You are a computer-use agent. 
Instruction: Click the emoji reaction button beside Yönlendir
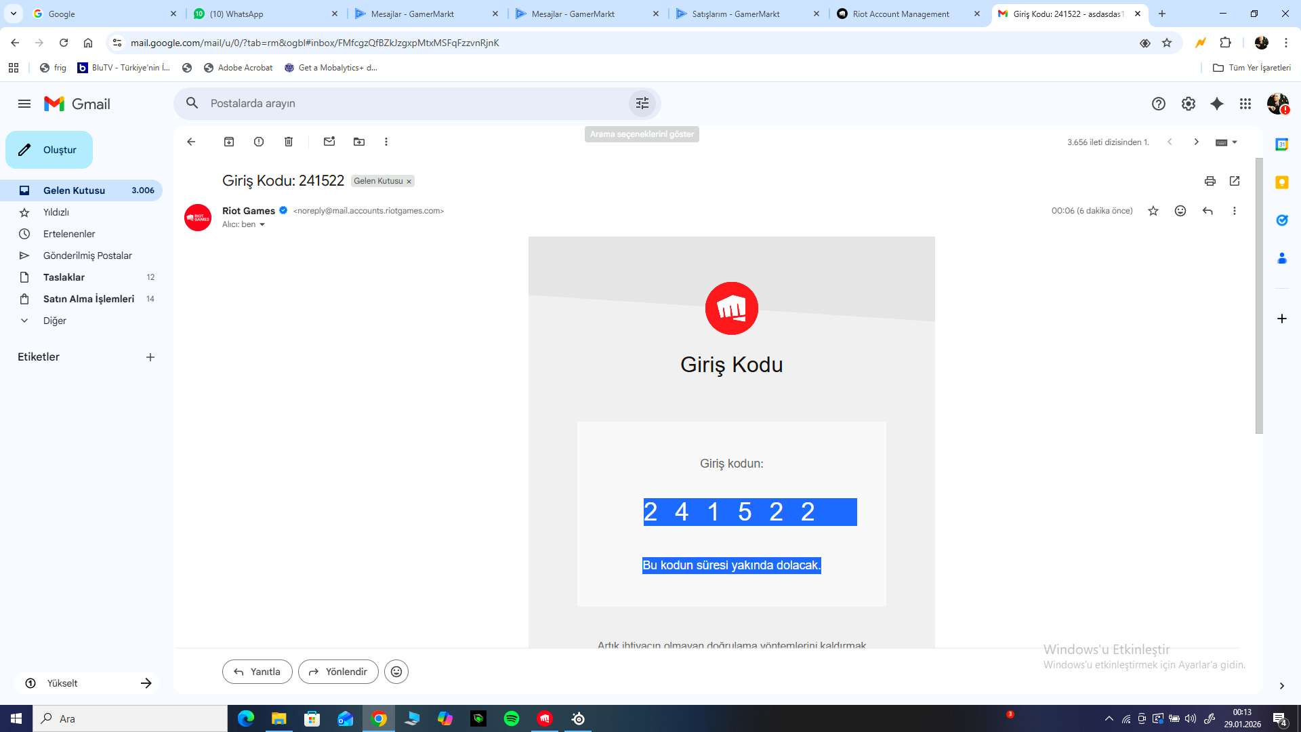tap(396, 672)
